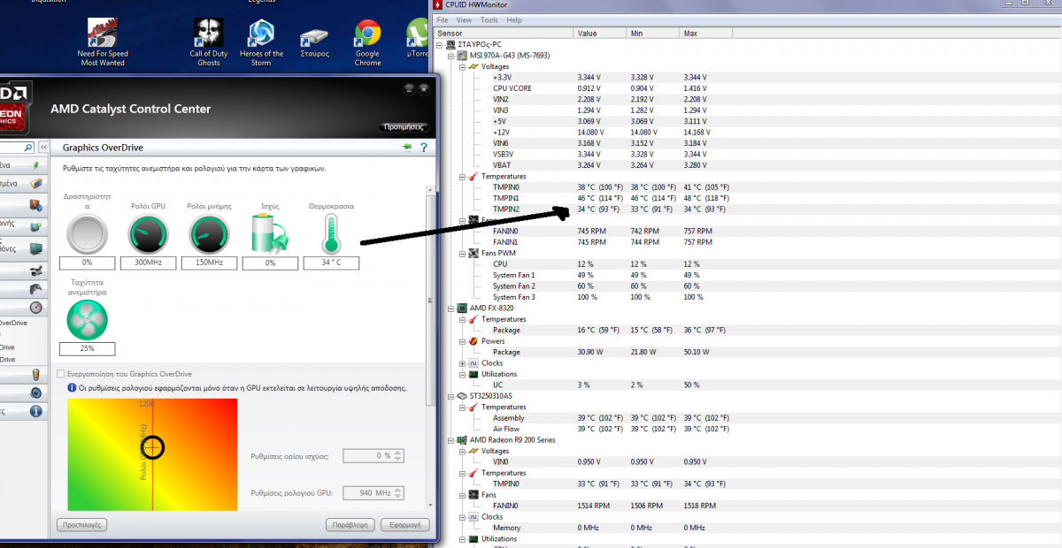Click the GPU clock gauge showing 300MHz

147,235
